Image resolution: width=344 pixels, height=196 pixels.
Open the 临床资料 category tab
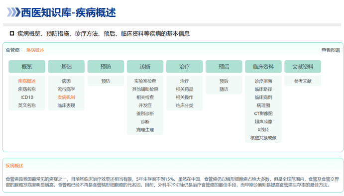pos(263,67)
